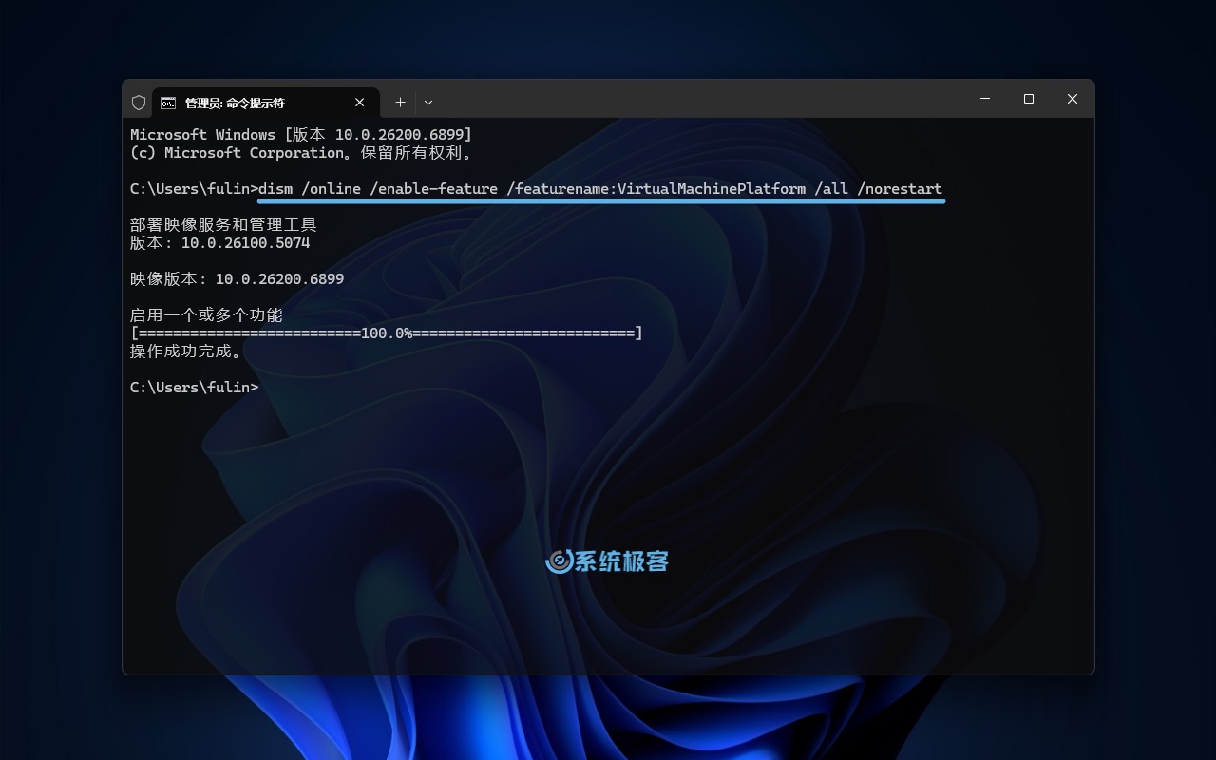The image size is (1216, 760).
Task: Click the dism word in the command
Action: 275,189
